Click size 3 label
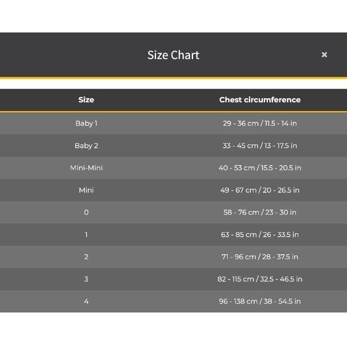 pos(86,279)
